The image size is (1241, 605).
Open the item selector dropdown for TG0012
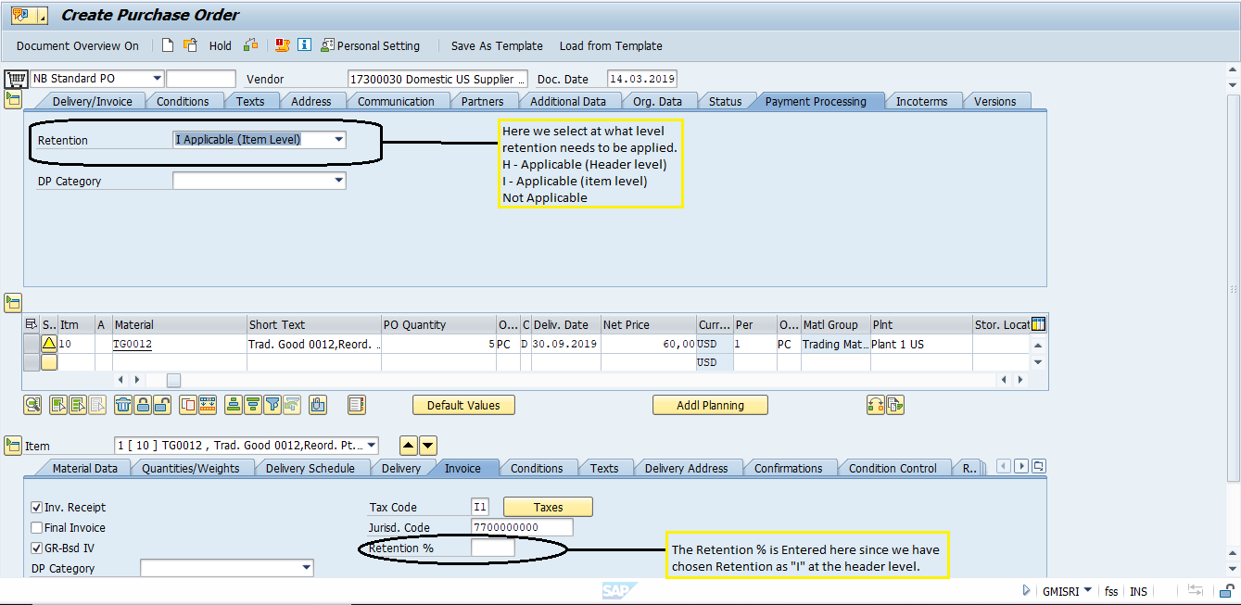372,446
